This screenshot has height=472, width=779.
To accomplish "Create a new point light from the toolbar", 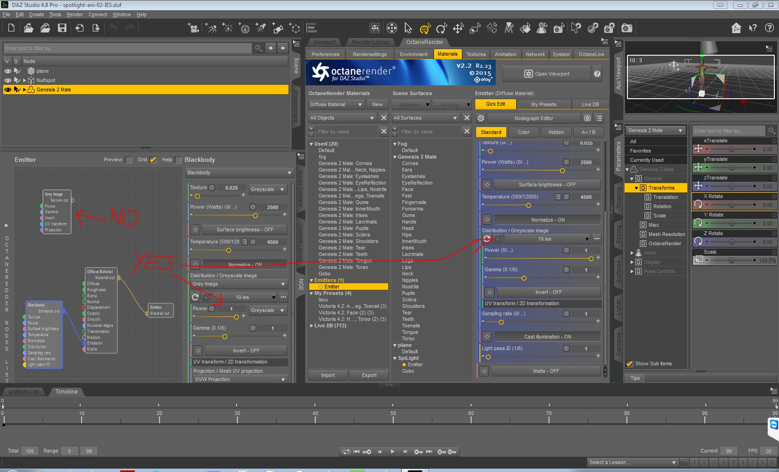I will point(228,28).
